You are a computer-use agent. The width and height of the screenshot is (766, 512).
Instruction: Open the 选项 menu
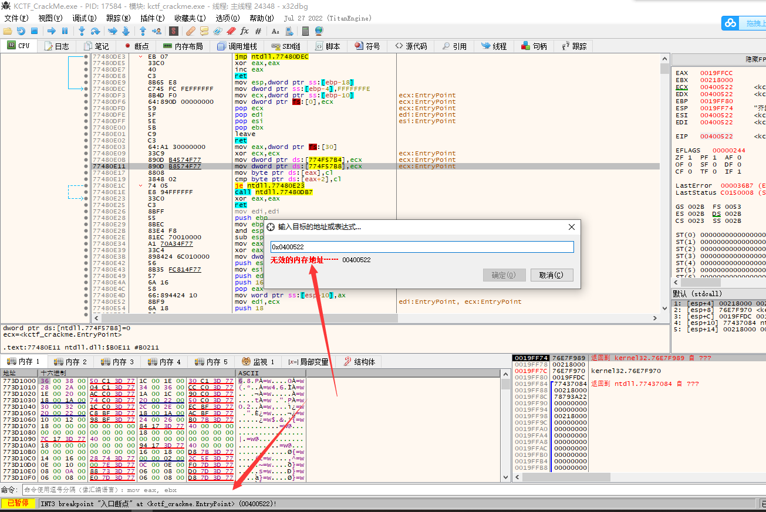coord(227,18)
